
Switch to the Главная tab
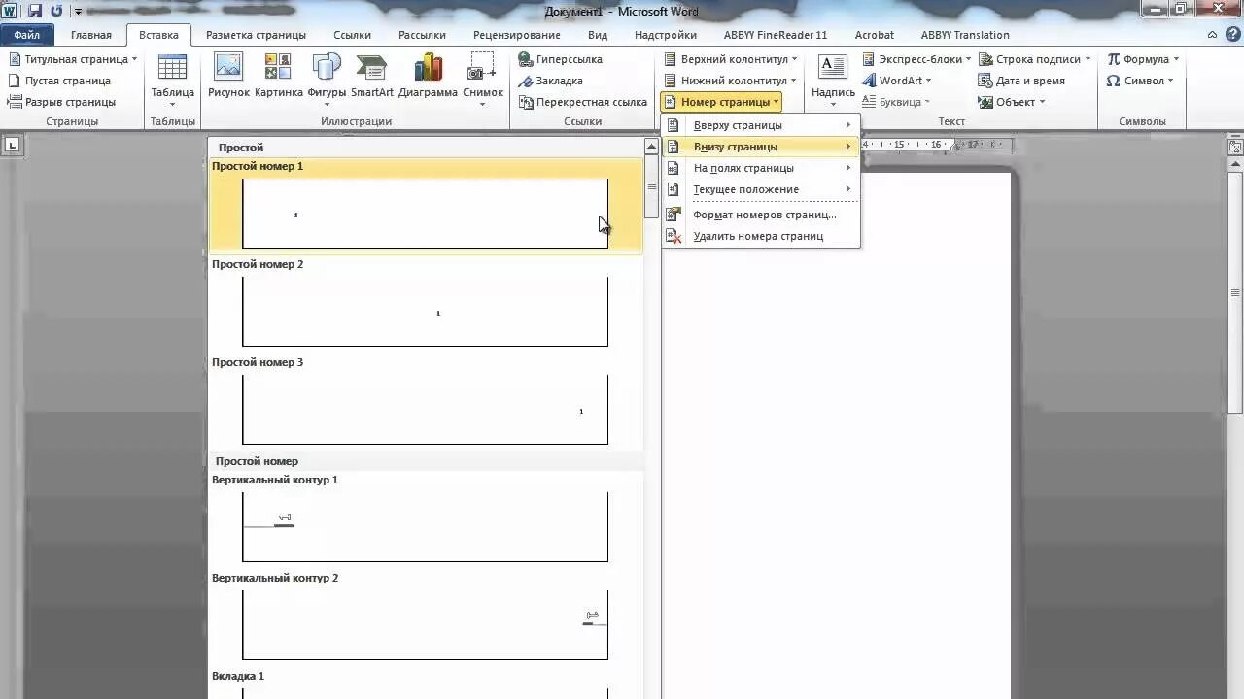91,35
